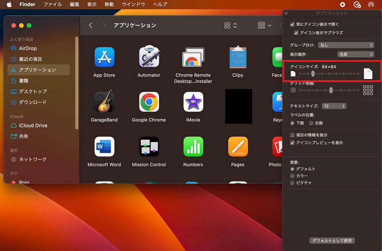Go forward with the right chevron
Screen dimensions: 382x251
click(x=104, y=25)
